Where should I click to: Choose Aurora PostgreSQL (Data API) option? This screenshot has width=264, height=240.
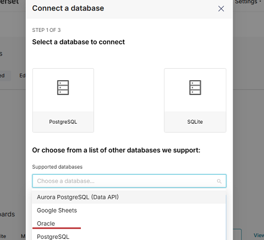pos(129,197)
